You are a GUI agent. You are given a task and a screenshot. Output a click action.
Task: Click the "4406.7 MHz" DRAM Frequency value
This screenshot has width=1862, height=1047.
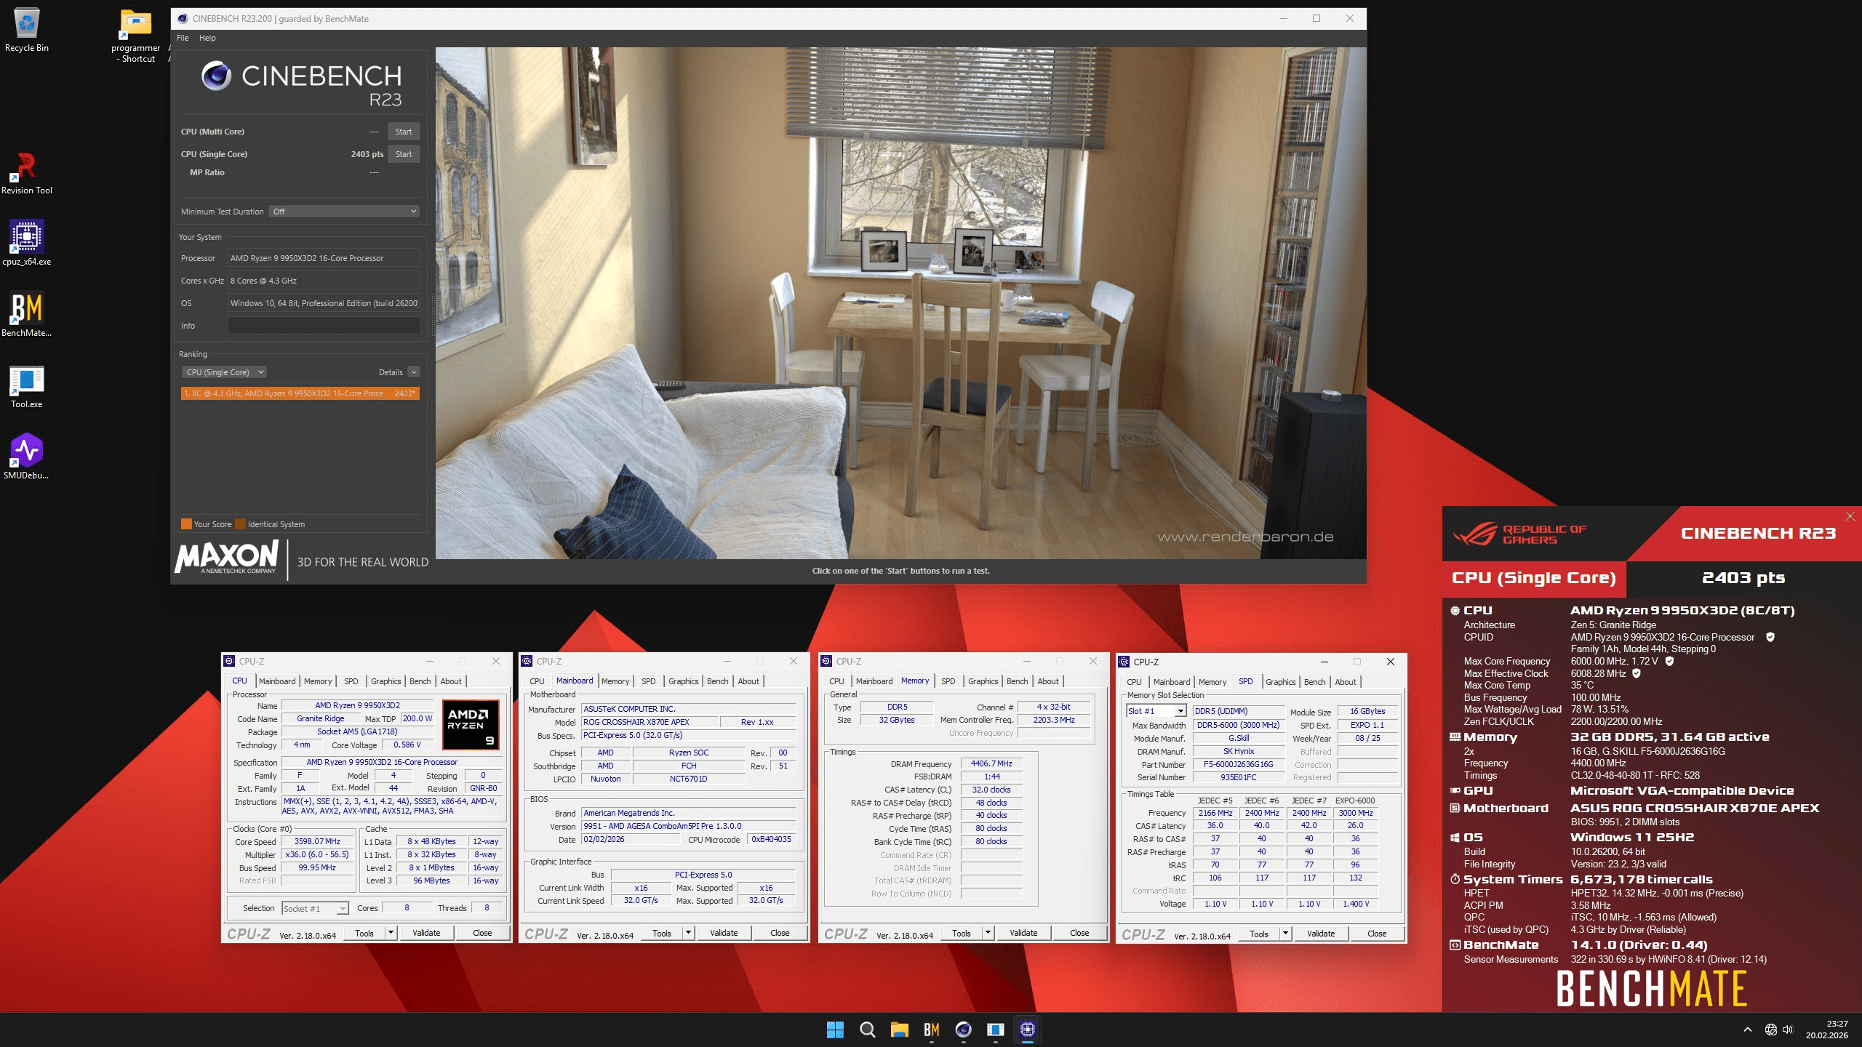click(991, 763)
